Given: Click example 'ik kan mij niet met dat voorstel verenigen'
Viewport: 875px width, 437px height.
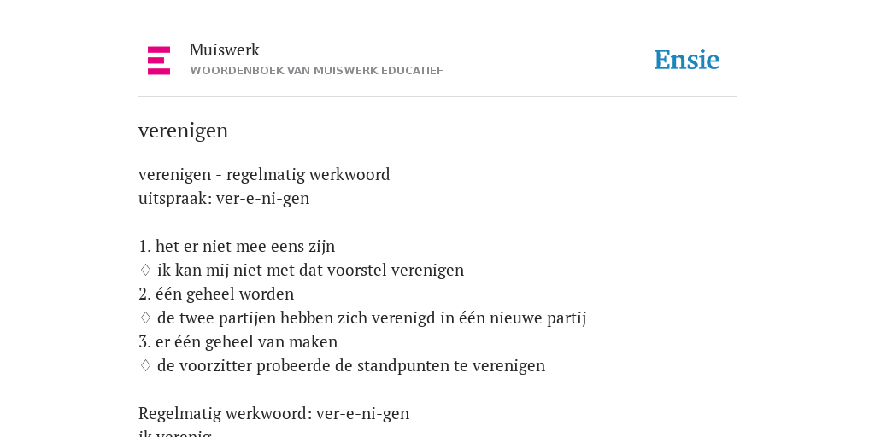Looking at the screenshot, I should [x=310, y=271].
